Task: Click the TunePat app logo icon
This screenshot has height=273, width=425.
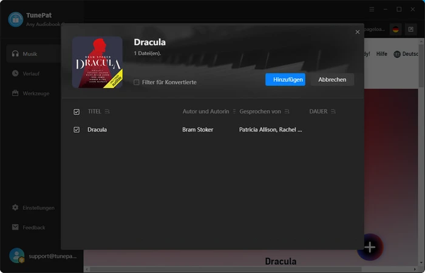Action: [x=15, y=19]
